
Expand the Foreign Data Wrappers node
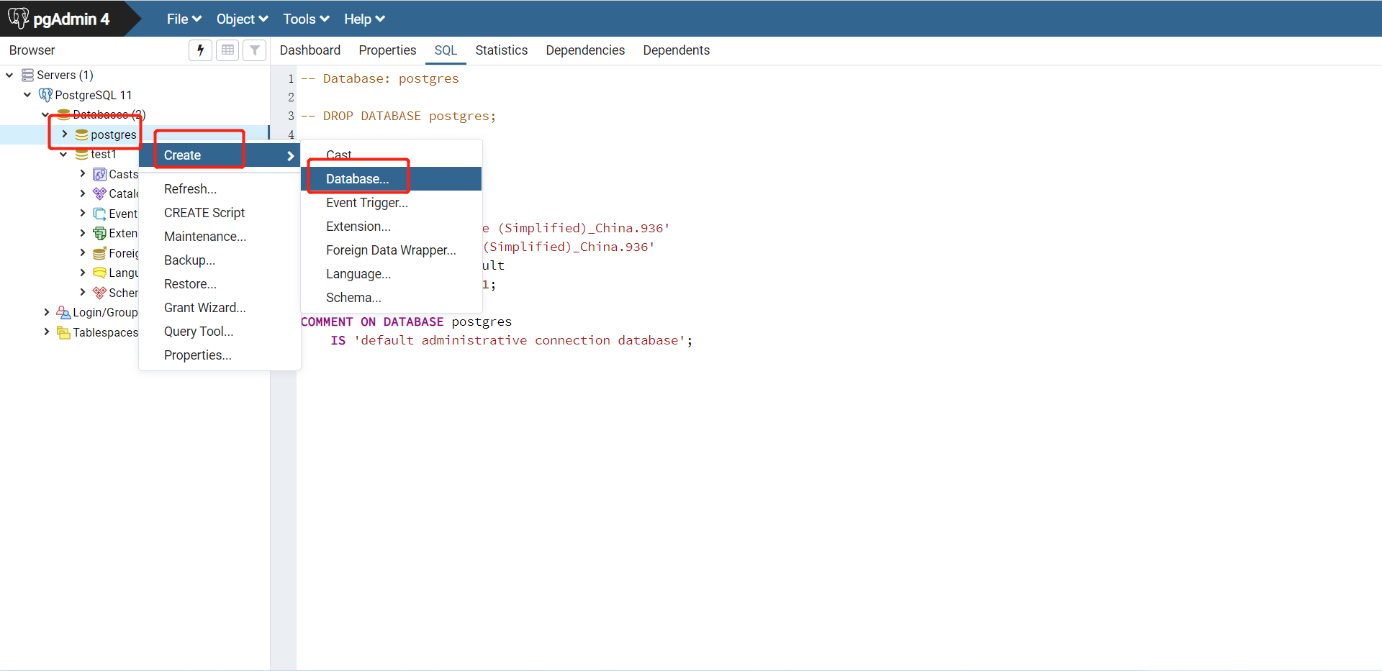click(83, 253)
